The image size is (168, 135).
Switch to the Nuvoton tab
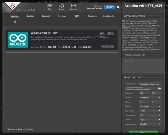[62, 16]
